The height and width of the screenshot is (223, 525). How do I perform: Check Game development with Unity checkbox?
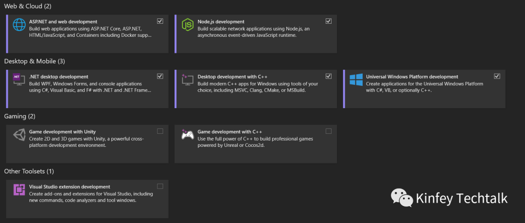(160, 131)
